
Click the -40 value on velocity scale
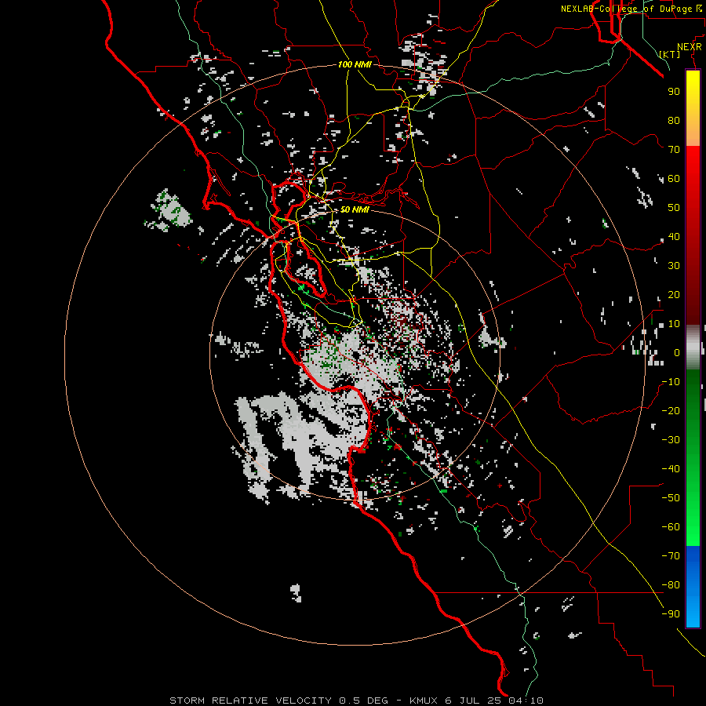pos(671,469)
